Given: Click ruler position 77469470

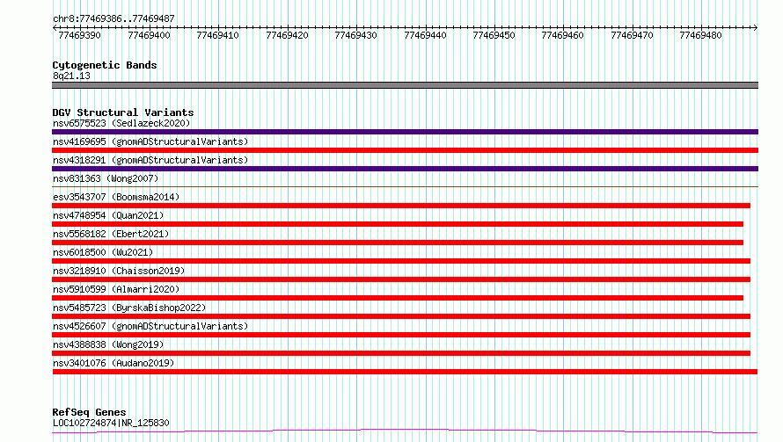Looking at the screenshot, I should (633, 35).
